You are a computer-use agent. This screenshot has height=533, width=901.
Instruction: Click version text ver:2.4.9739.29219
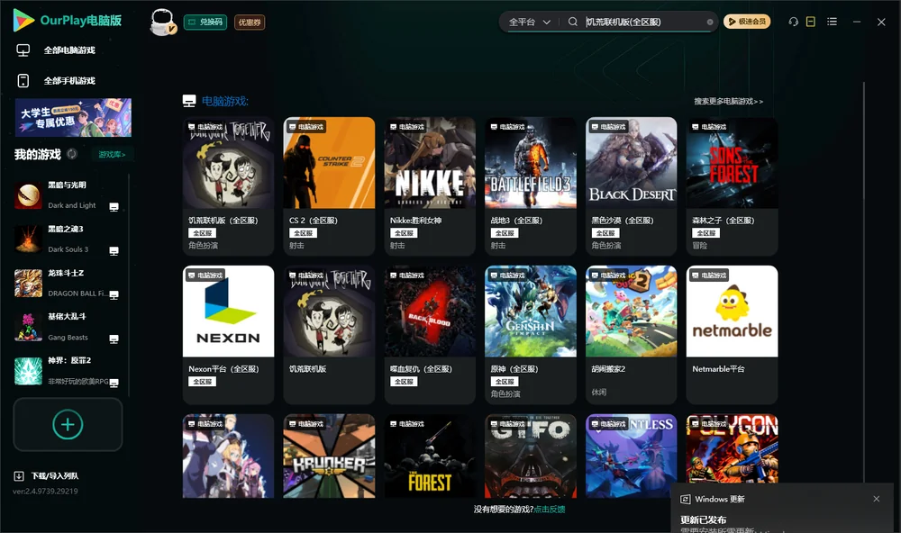point(45,491)
